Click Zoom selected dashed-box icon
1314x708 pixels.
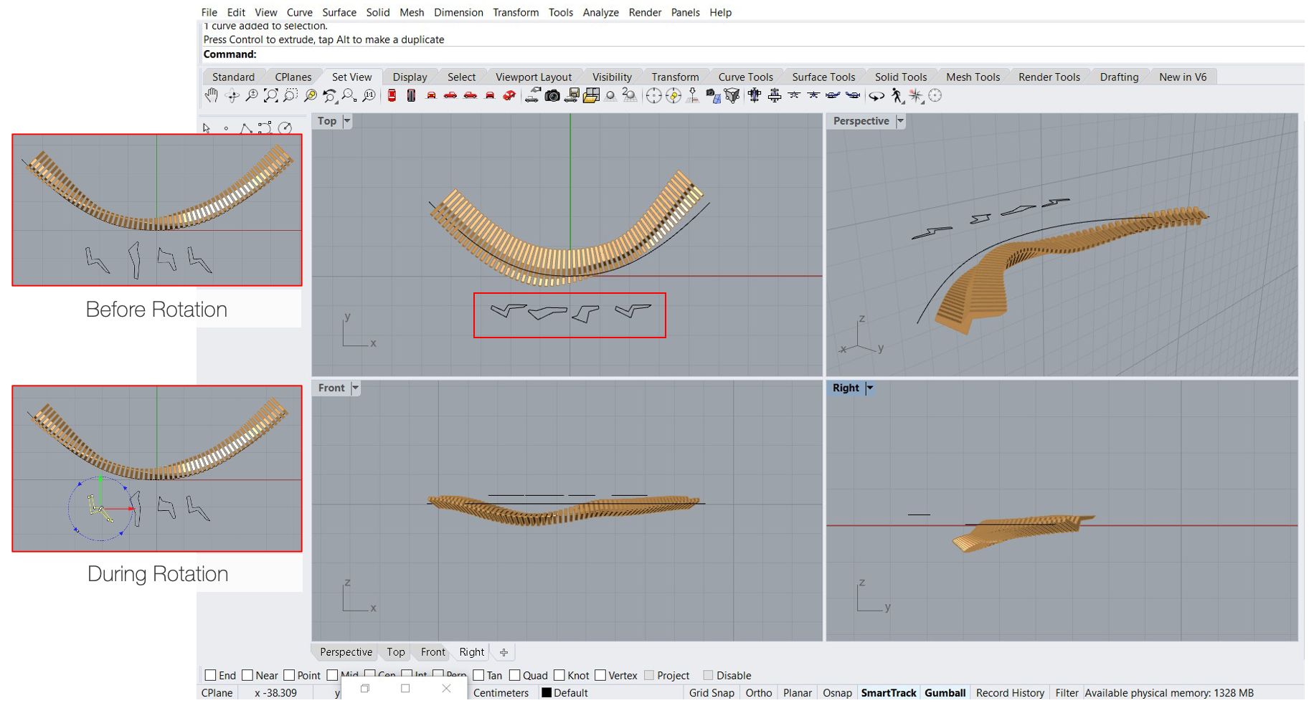pyautogui.click(x=290, y=95)
